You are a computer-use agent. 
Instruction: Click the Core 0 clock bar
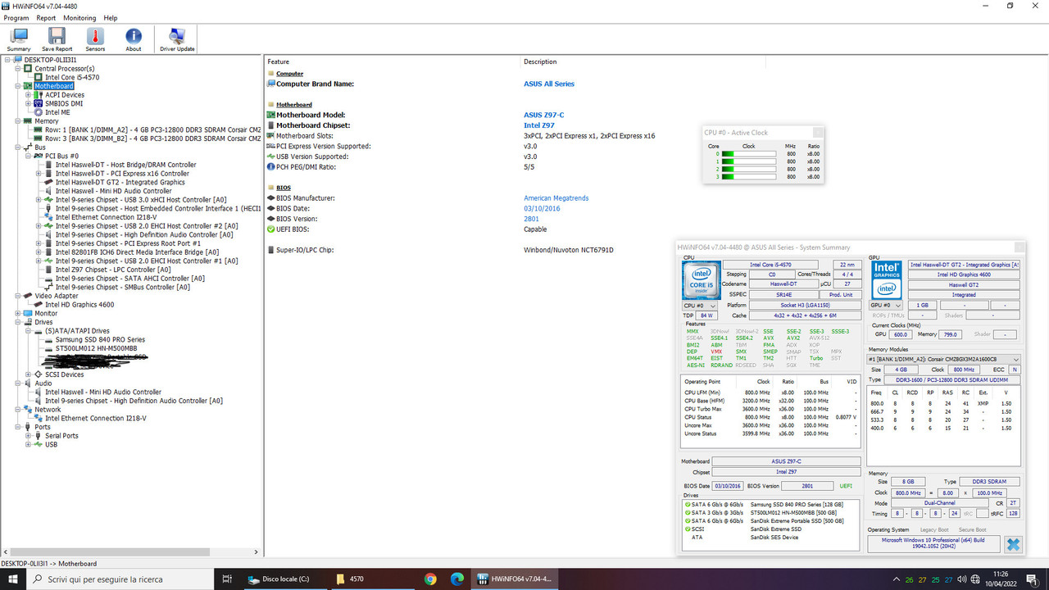pos(749,153)
